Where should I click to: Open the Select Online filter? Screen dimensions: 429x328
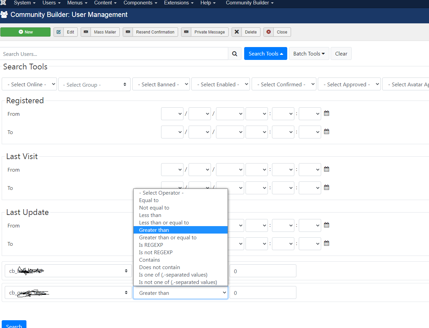coord(29,84)
